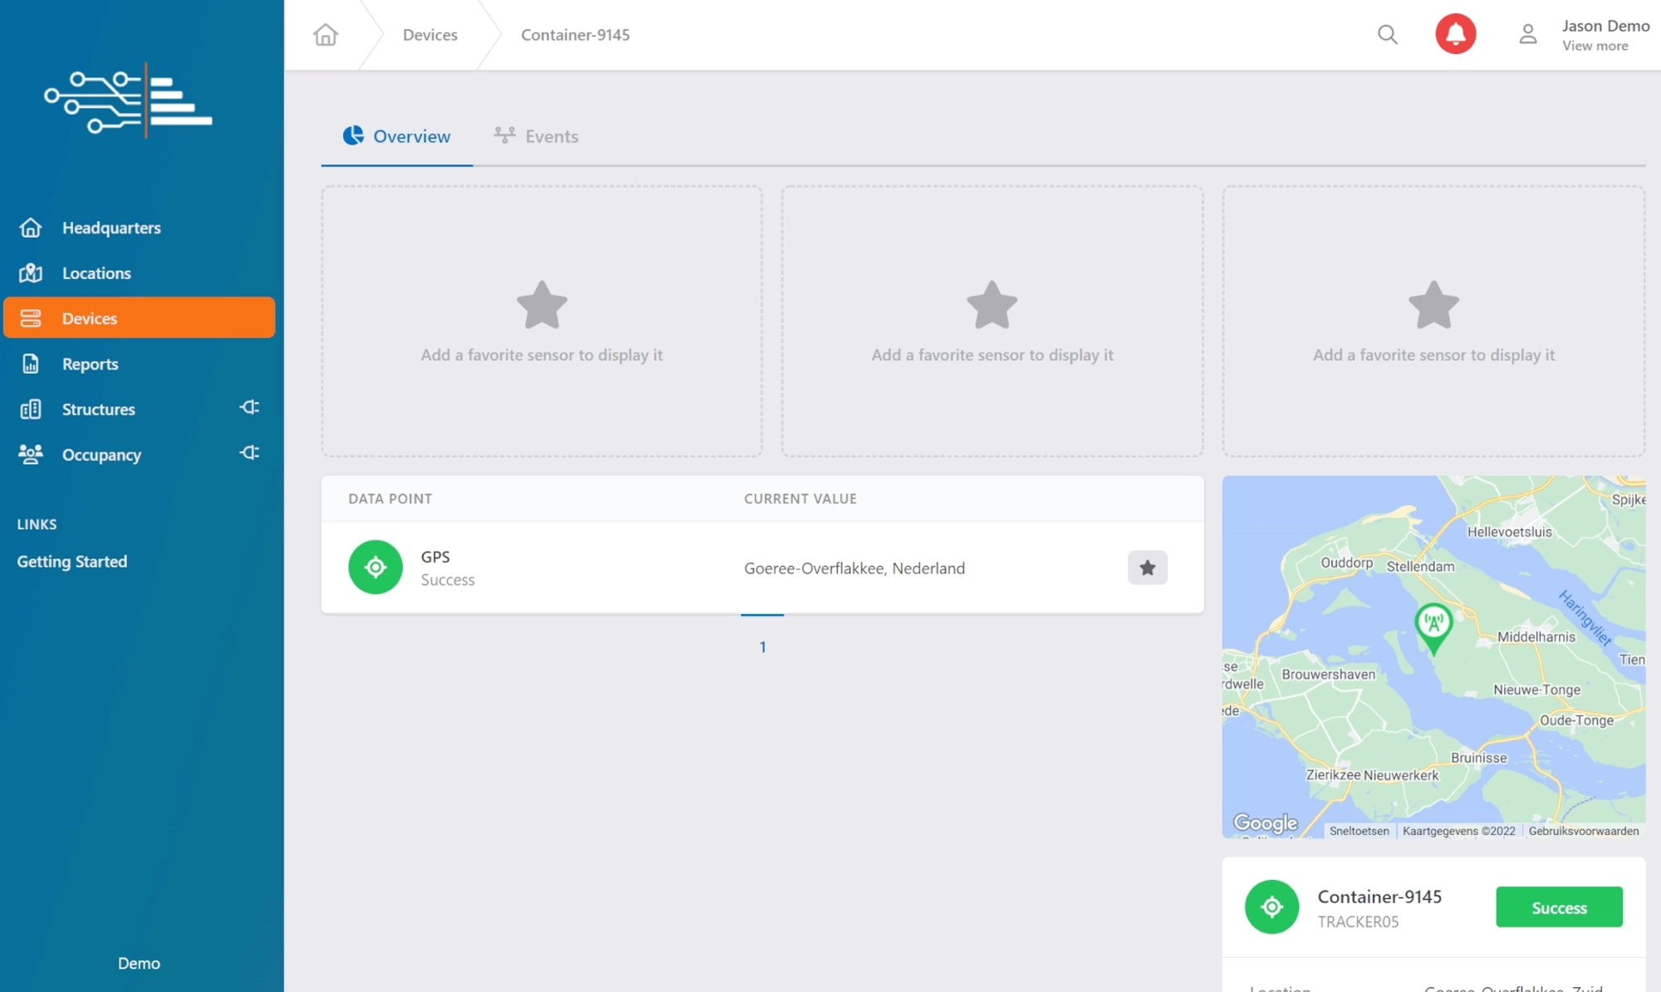This screenshot has height=992, width=1661.
Task: Click the search magnifier icon
Action: 1387,33
